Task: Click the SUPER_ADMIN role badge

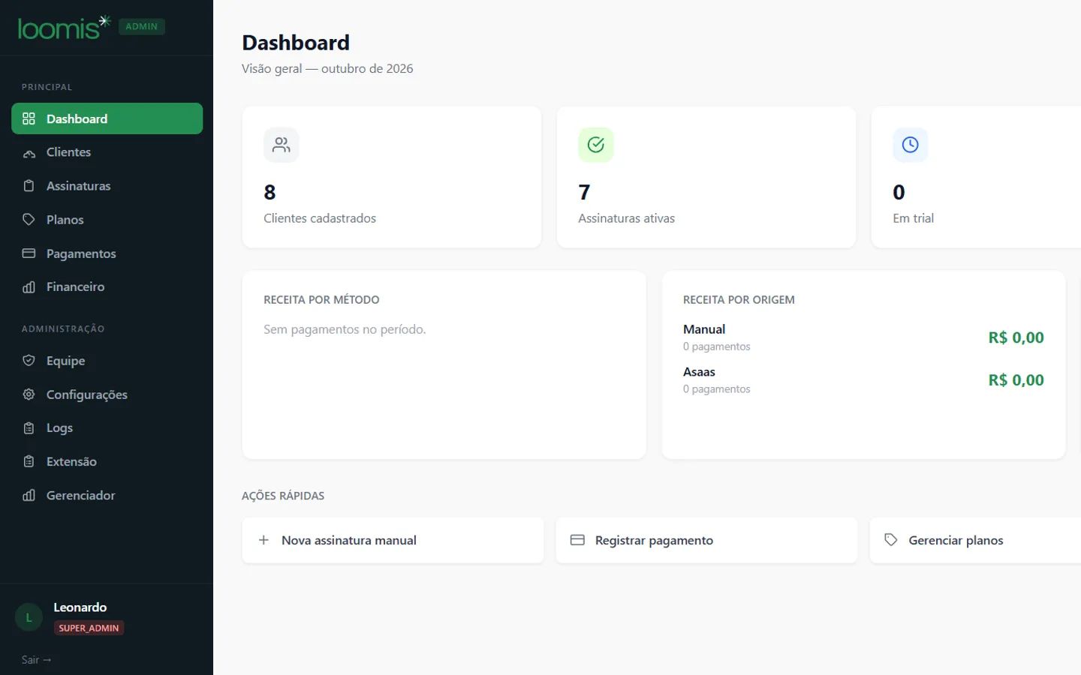Action: [89, 628]
